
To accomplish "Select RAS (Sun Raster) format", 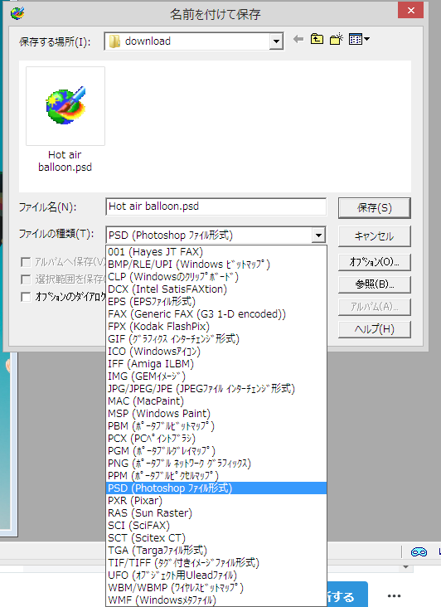I will [216, 513].
